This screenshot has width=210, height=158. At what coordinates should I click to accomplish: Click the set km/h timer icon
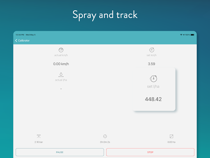[x=152, y=50]
